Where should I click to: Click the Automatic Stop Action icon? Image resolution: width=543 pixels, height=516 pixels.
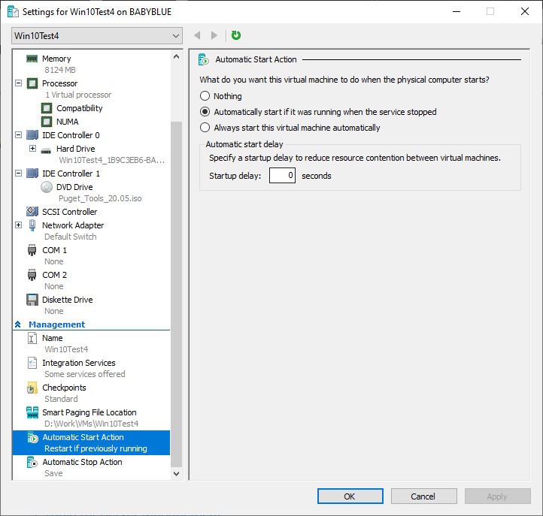click(32, 462)
